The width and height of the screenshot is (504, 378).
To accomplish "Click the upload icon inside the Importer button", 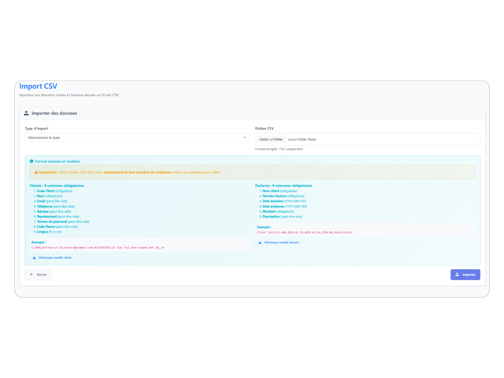I will (457, 274).
